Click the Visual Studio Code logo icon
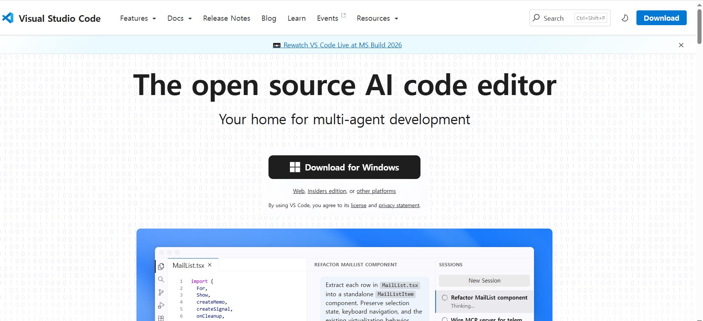The width and height of the screenshot is (703, 321). [8, 18]
